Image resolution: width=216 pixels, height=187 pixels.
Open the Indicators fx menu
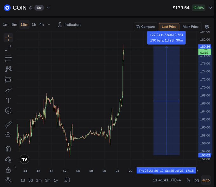tap(70, 25)
